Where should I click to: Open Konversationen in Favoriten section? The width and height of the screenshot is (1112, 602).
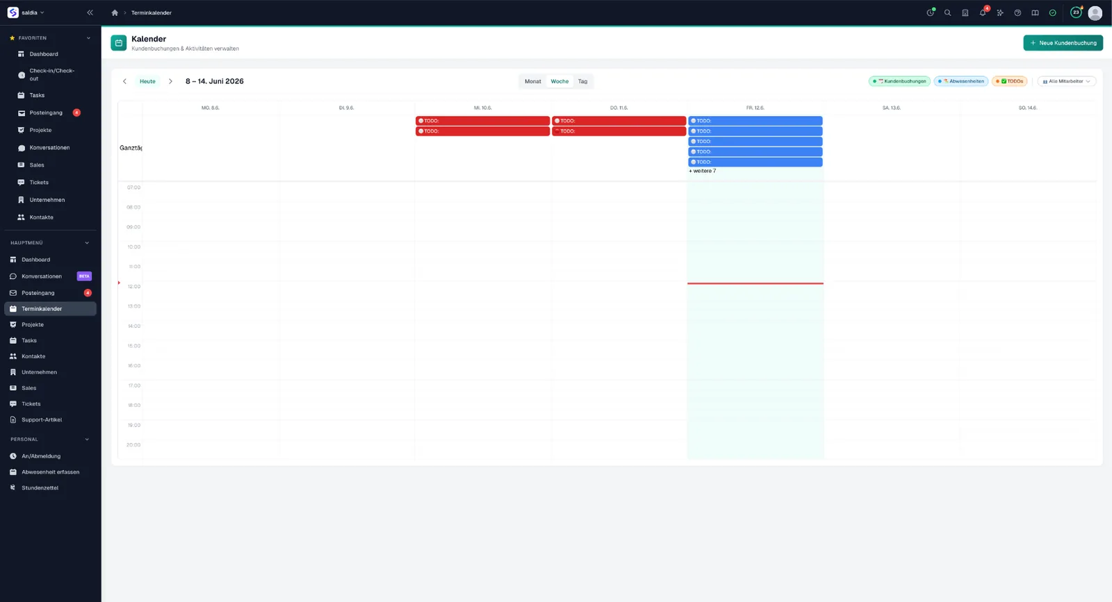click(x=50, y=148)
